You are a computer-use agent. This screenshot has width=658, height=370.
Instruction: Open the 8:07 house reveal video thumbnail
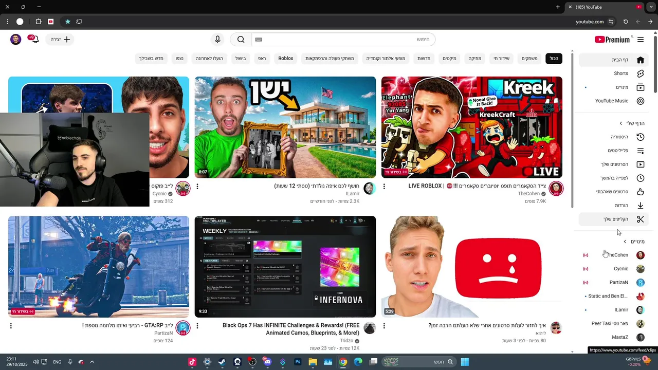click(285, 127)
